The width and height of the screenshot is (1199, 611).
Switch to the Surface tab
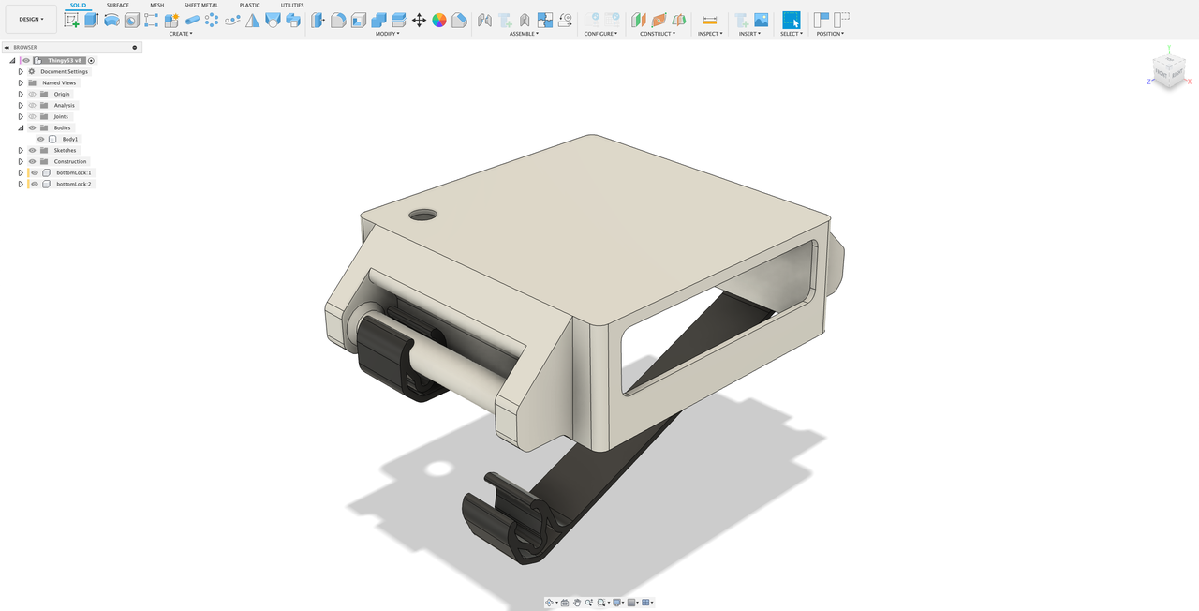point(118,5)
